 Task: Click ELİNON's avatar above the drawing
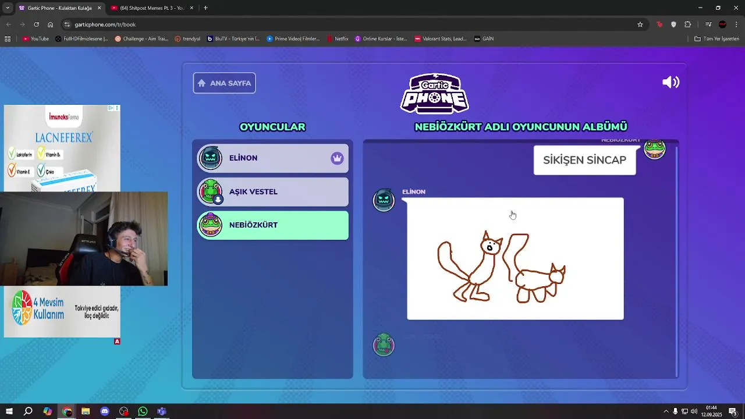point(384,200)
